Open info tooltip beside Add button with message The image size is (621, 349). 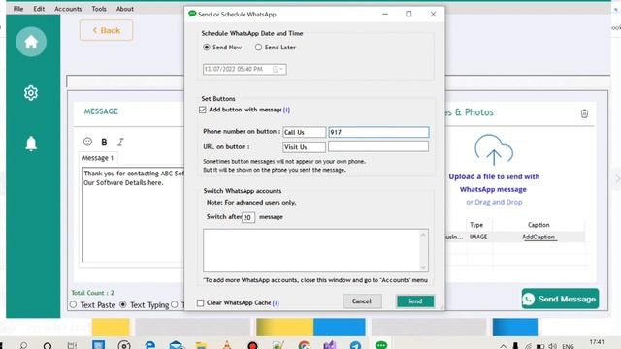[x=286, y=110]
